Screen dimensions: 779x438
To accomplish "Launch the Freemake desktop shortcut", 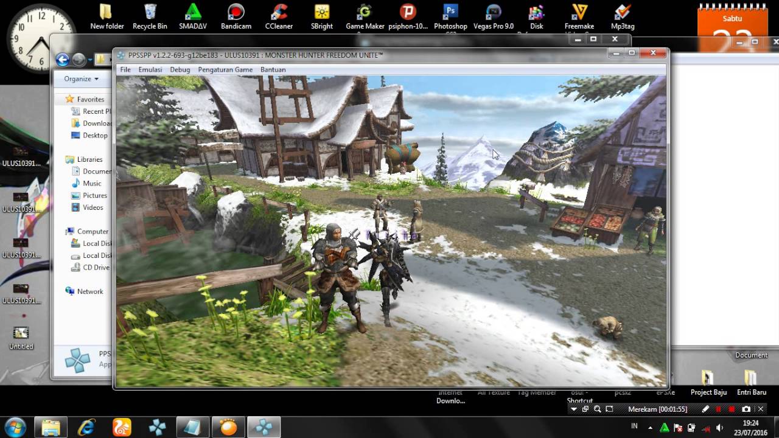I will (579, 16).
